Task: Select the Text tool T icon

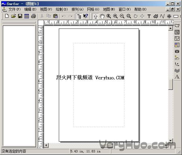Action: (x=149, y=16)
